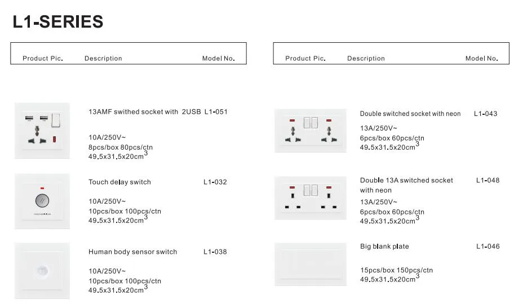Click the Touch delay switch description text

[x=119, y=182]
